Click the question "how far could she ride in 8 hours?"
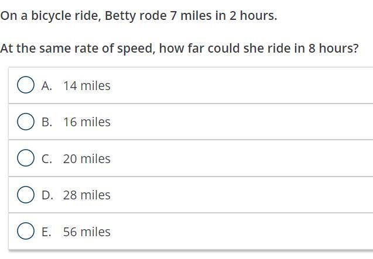 coord(258,48)
